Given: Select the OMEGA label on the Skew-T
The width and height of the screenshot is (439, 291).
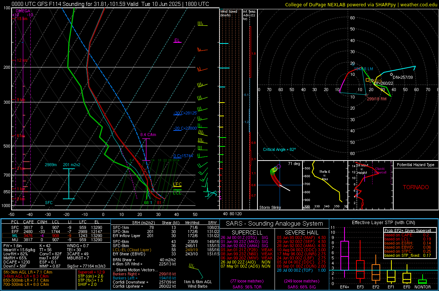Looking at the screenshot, I should (x=23, y=11).
